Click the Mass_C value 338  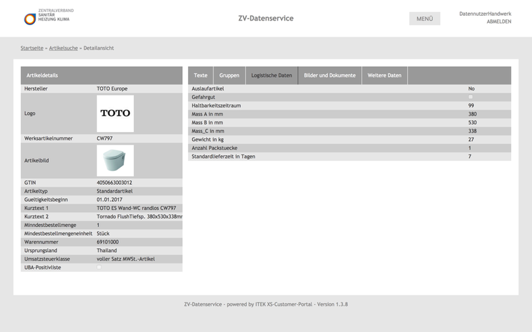[473, 131]
